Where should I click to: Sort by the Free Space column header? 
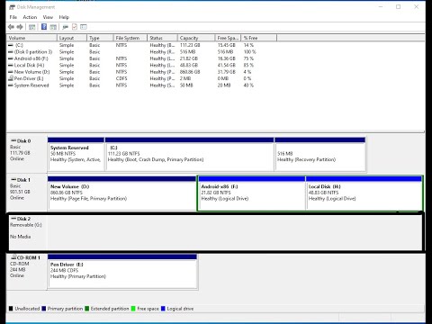coord(229,38)
